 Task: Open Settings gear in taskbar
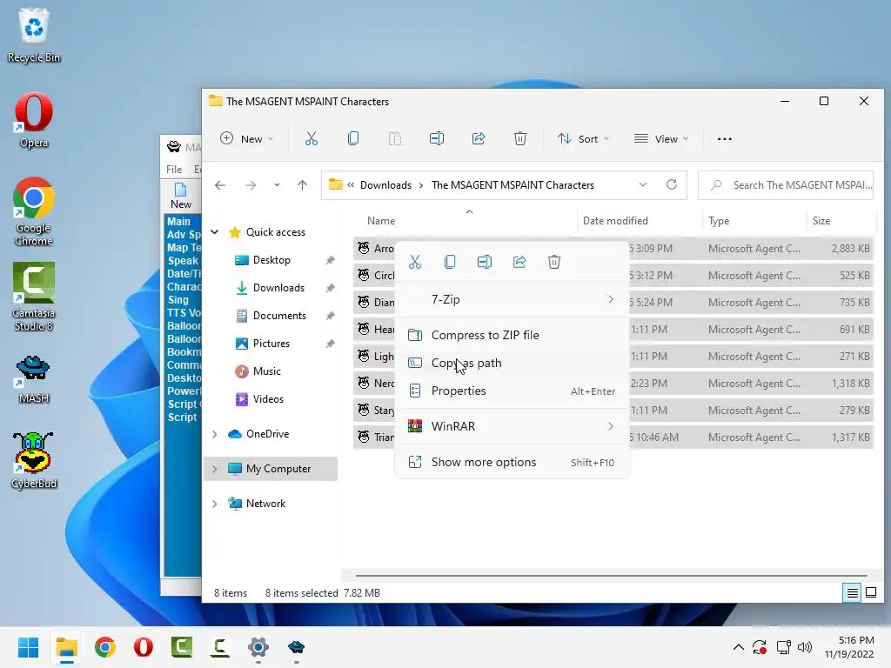tap(258, 647)
